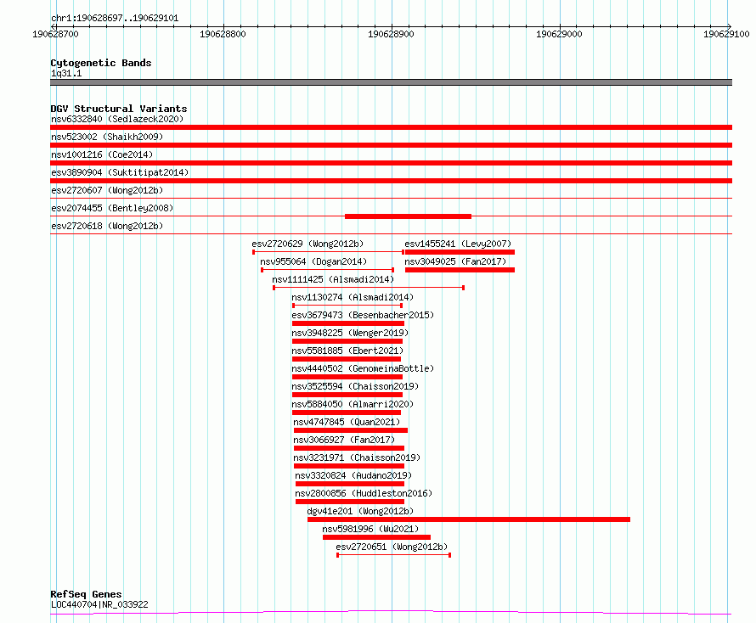This screenshot has width=756, height=623.
Task: Click the red bar for nsv5981996 (Wu2021)
Action: [376, 537]
